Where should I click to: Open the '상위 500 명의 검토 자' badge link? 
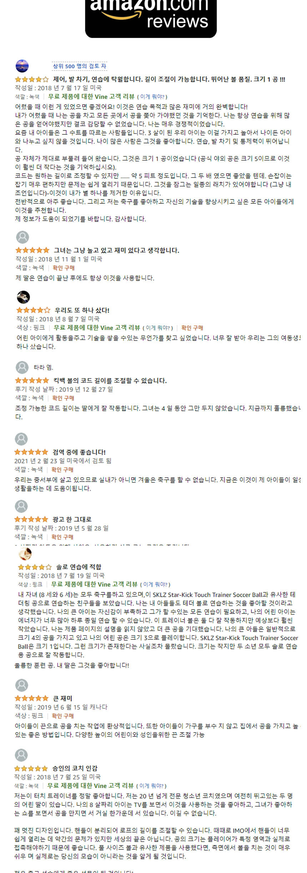(x=79, y=66)
